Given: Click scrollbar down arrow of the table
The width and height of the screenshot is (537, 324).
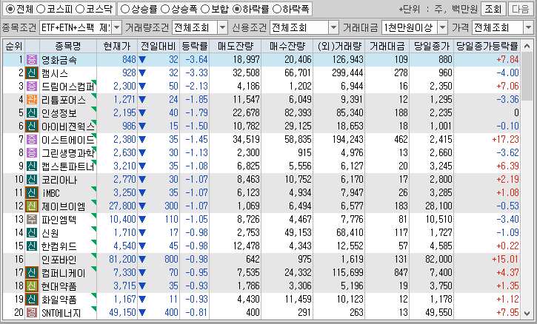Looking at the screenshot, I should coord(527,313).
